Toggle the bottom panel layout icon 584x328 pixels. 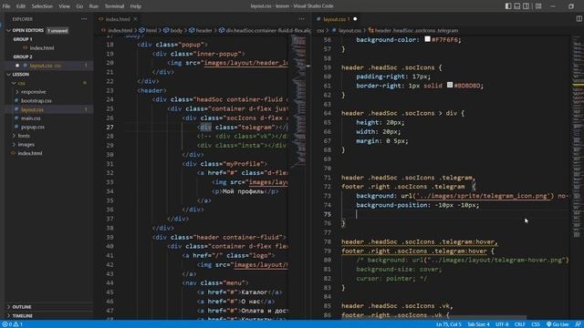point(517,6)
